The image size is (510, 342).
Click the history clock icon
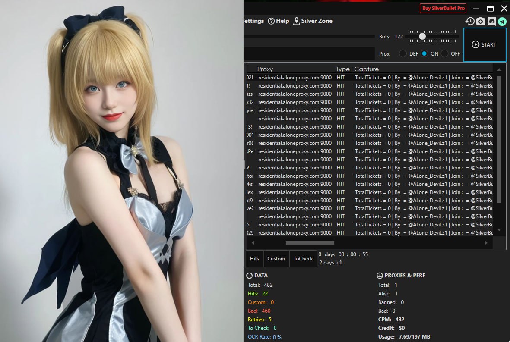(470, 21)
